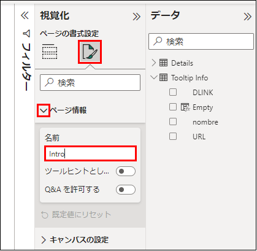The height and width of the screenshot is (251, 257).
Task: Toggle the ツールヒントとし... switch
Action: 126,171
